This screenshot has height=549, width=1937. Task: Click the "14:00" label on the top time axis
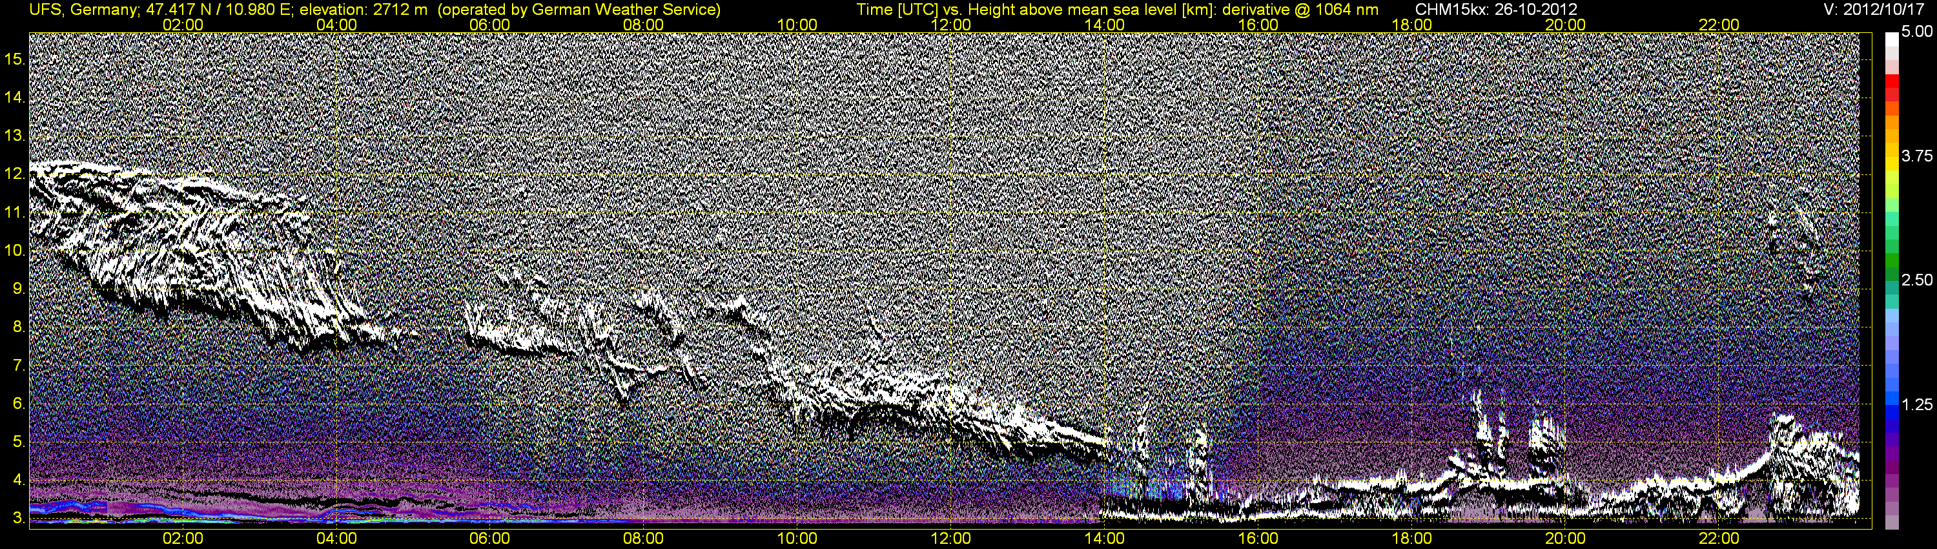pyautogui.click(x=1105, y=25)
